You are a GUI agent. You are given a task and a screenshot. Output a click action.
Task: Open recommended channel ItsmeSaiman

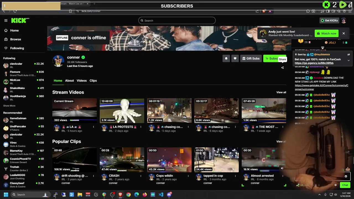coord(24,120)
